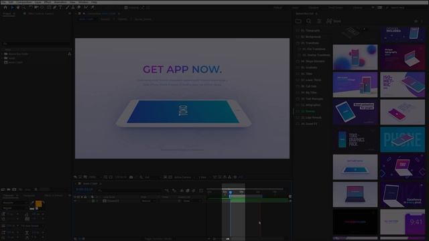This screenshot has height=241, width=429.
Task: Open the Animation menu
Action: coord(60,2)
